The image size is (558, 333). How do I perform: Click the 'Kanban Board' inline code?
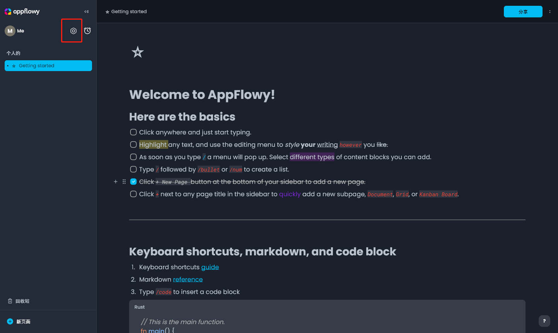pyautogui.click(x=439, y=194)
